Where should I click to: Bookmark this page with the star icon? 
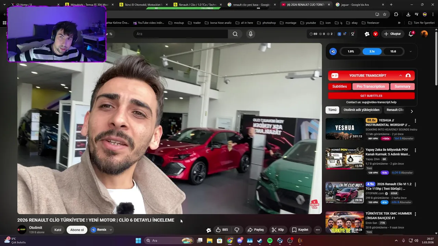pos(385,14)
